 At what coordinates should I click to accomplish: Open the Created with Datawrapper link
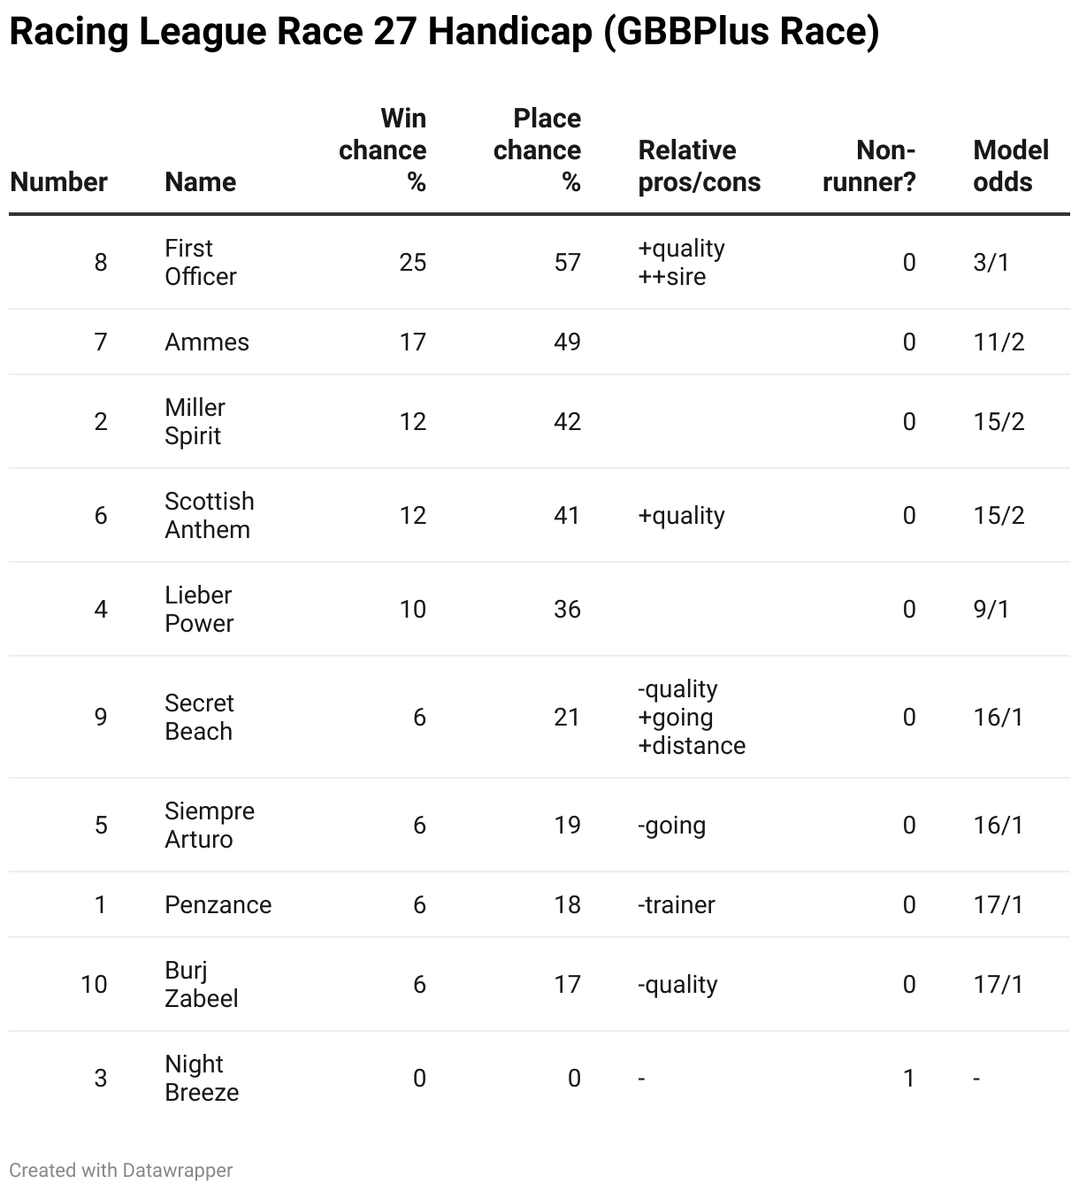[x=121, y=1170]
